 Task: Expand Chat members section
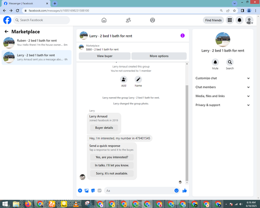point(223,87)
